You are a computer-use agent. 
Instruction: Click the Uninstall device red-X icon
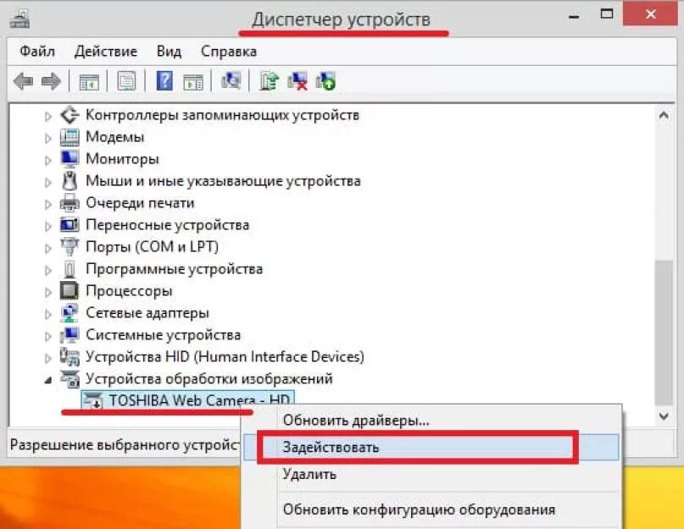[x=298, y=81]
